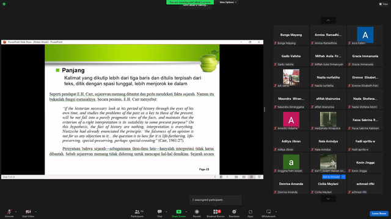Open audio options arrow beside Unmute
This screenshot has width=391, height=219.
[x=16, y=212]
